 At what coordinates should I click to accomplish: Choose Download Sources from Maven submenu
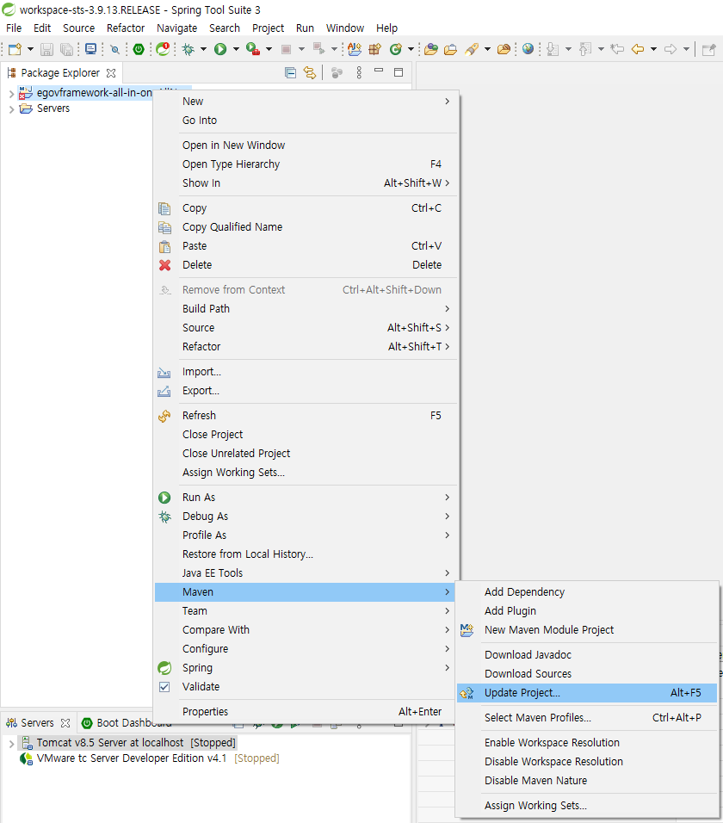tap(528, 674)
